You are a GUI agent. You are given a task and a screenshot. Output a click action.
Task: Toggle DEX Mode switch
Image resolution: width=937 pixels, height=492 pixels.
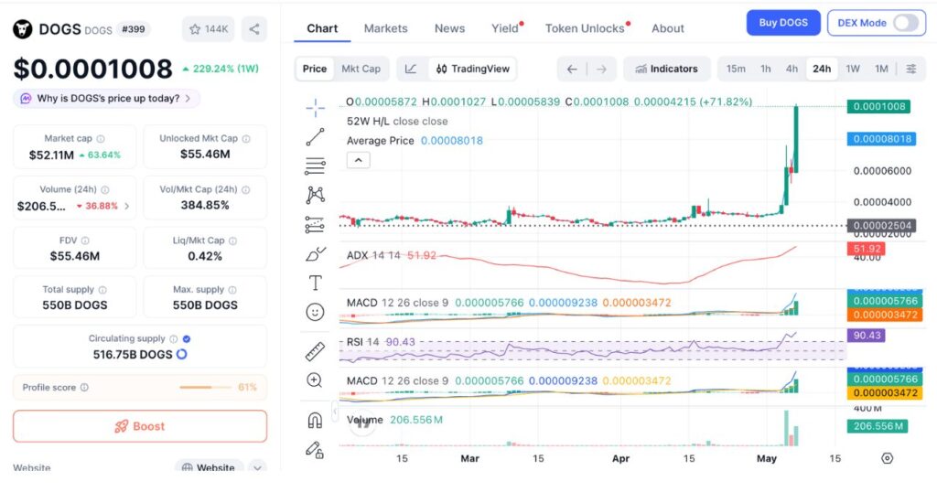pos(906,23)
